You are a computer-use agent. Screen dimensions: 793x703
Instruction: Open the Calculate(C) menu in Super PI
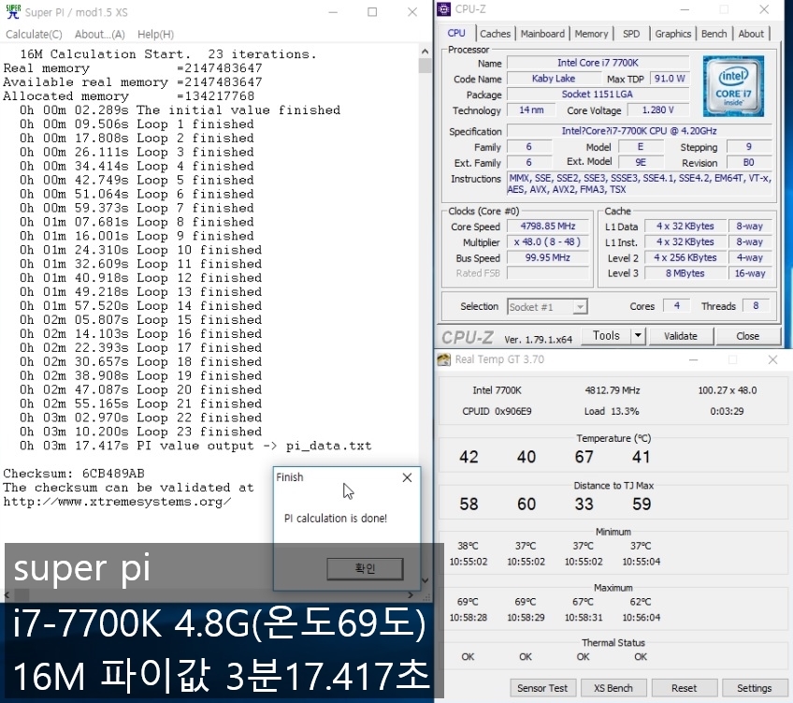pos(34,35)
